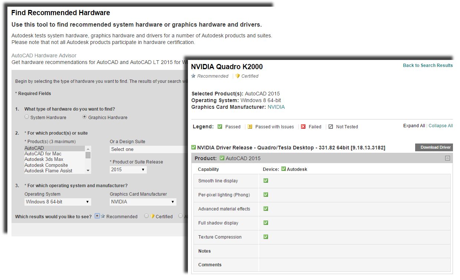The width and height of the screenshot is (460, 280).
Task: Click the green check beside NVIDIA Driver Release
Action: click(x=193, y=147)
